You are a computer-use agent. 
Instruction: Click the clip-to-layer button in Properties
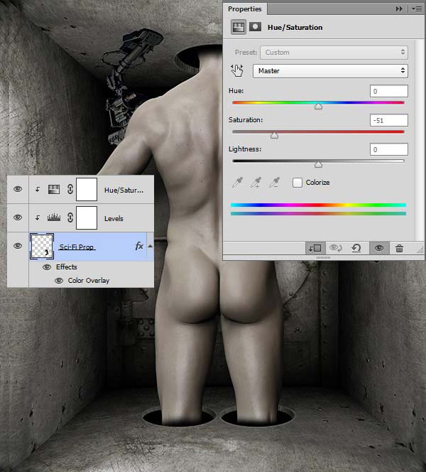click(x=315, y=248)
